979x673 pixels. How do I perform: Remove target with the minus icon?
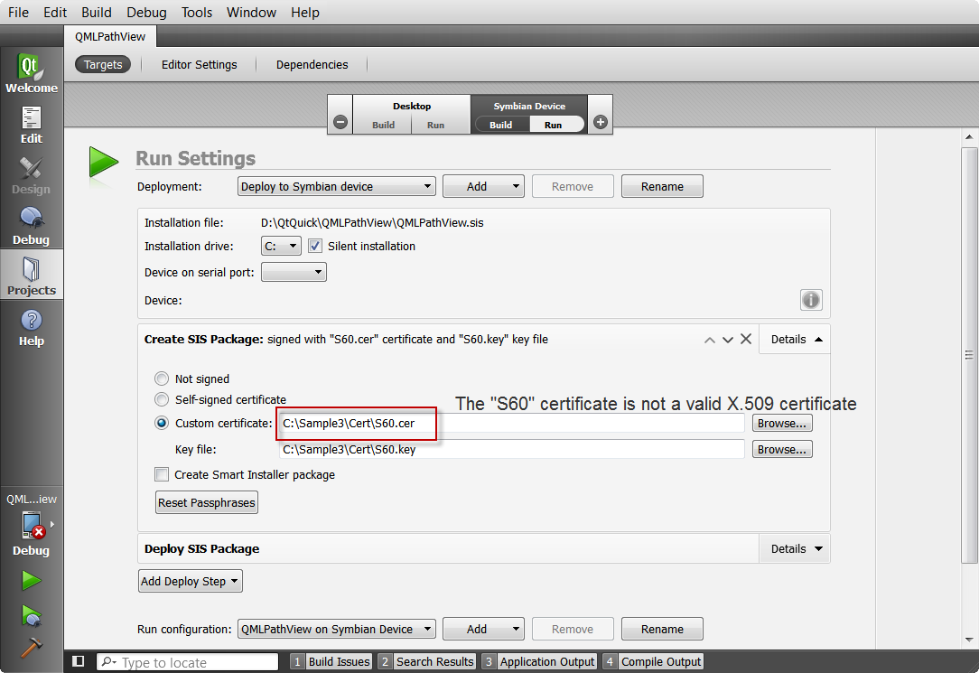coord(340,122)
